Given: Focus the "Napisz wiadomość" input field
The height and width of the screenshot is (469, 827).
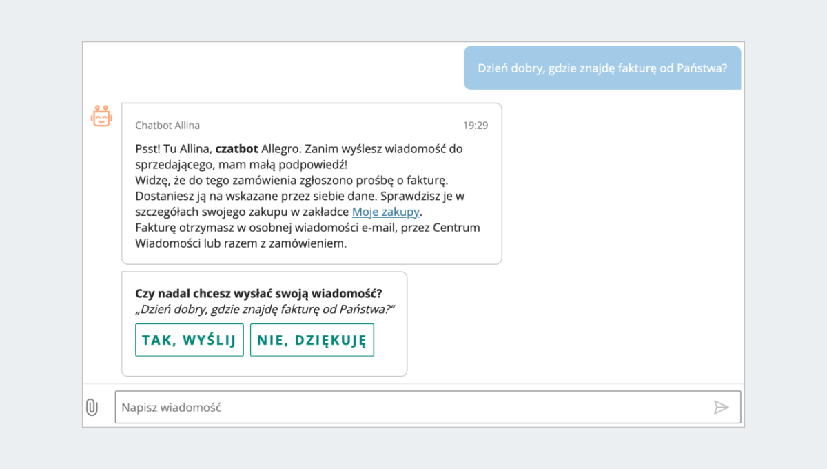Looking at the screenshot, I should (x=413, y=408).
